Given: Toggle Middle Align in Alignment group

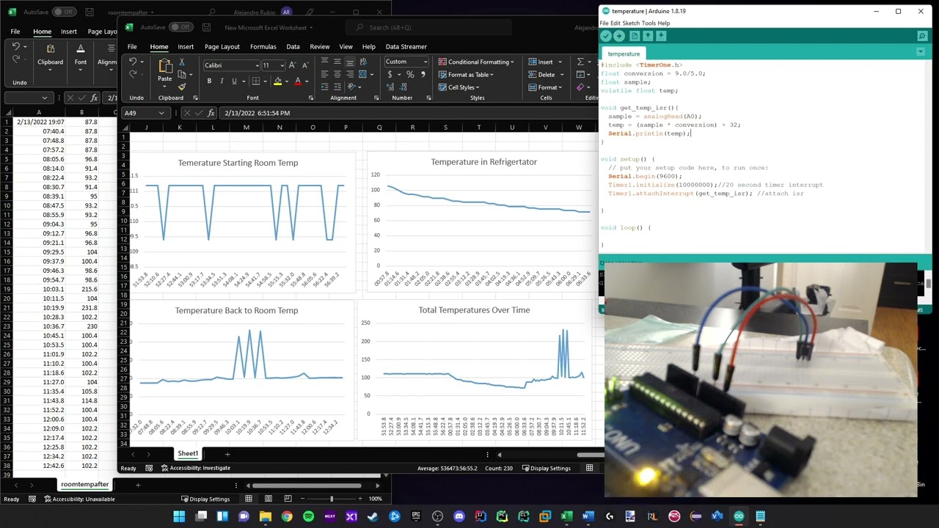Looking at the screenshot, I should [337, 62].
